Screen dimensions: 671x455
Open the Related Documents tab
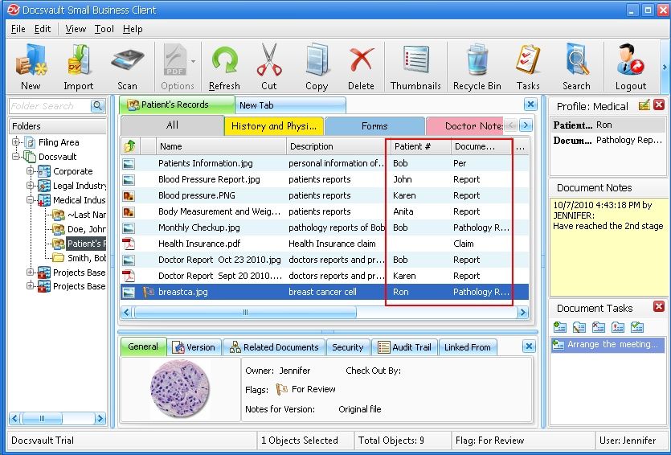tap(274, 347)
